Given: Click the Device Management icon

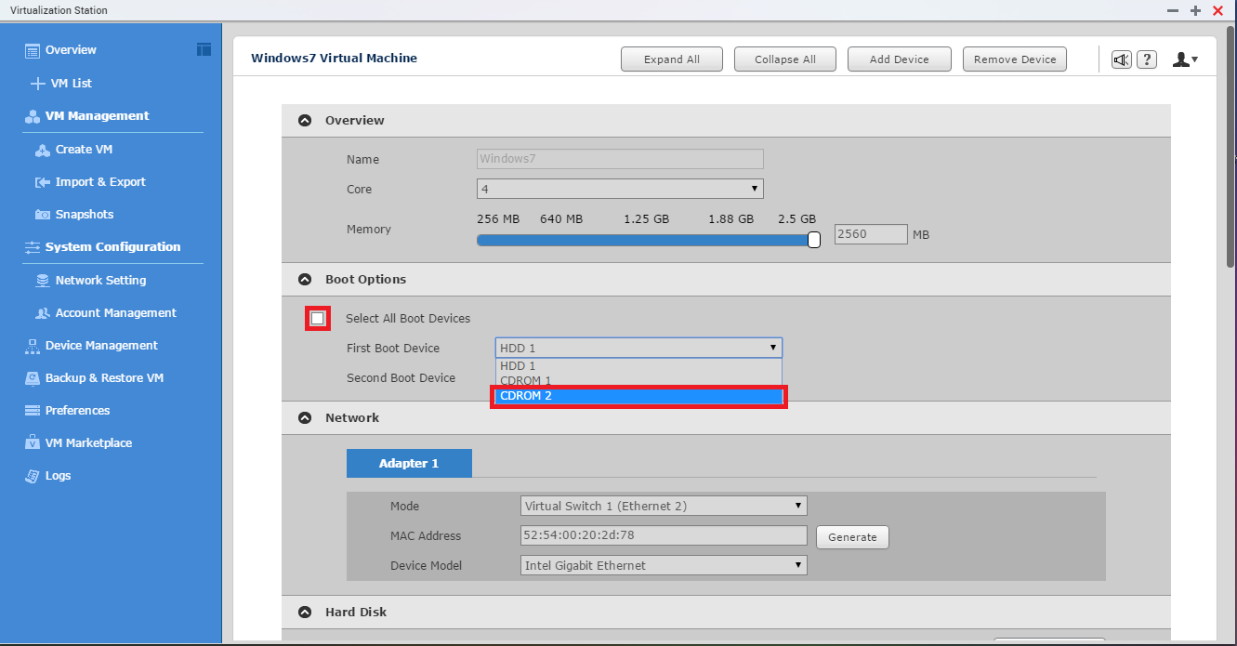Looking at the screenshot, I should coord(32,346).
